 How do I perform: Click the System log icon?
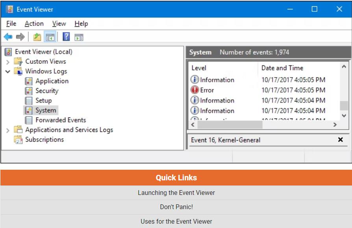click(x=28, y=110)
